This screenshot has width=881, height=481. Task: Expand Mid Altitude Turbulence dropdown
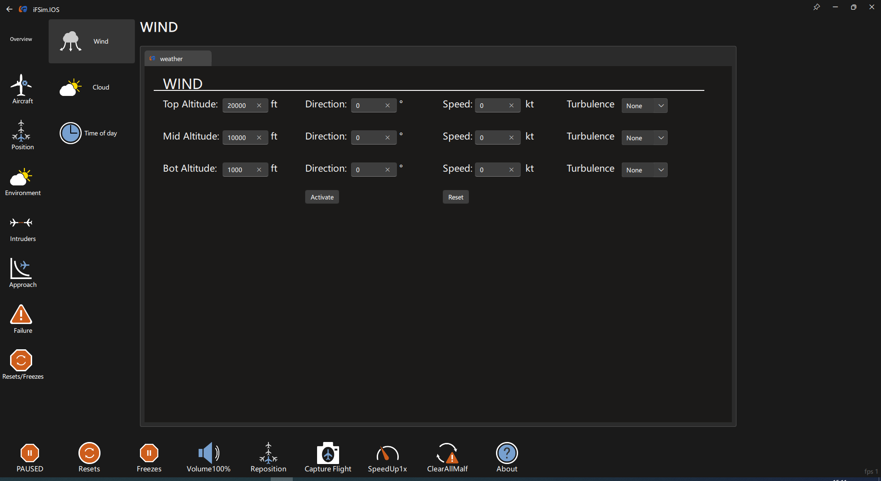point(644,138)
